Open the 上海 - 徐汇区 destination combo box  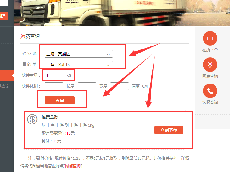[79, 65]
